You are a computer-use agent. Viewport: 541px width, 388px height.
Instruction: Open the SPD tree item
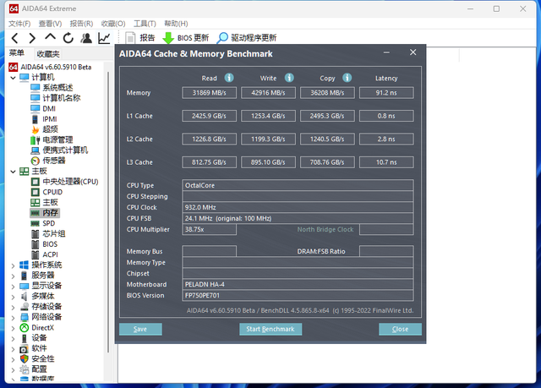[x=43, y=223]
